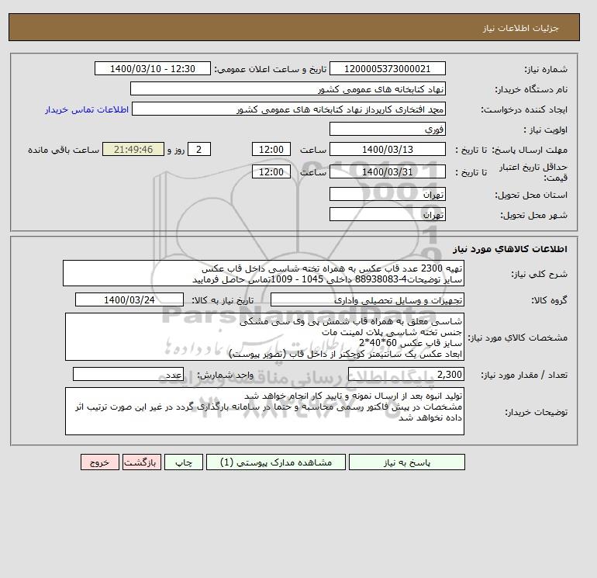Click the buyer notes text area
This screenshot has width=597, height=578.
pos(264,411)
